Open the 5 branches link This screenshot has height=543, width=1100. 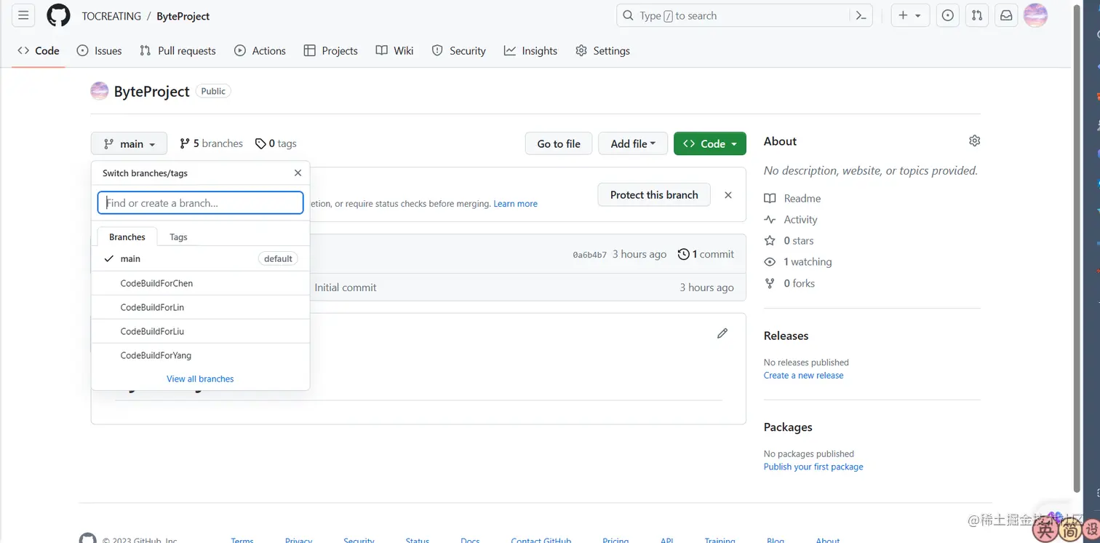click(211, 143)
